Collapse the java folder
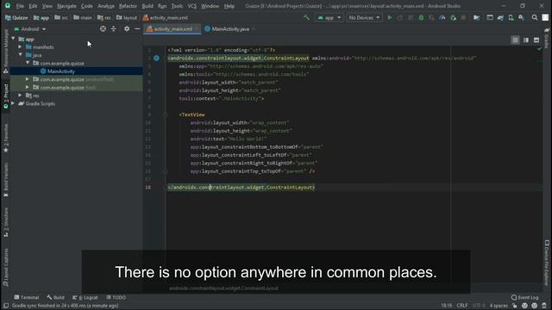Viewport: 552px width, 310px height. [x=21, y=55]
